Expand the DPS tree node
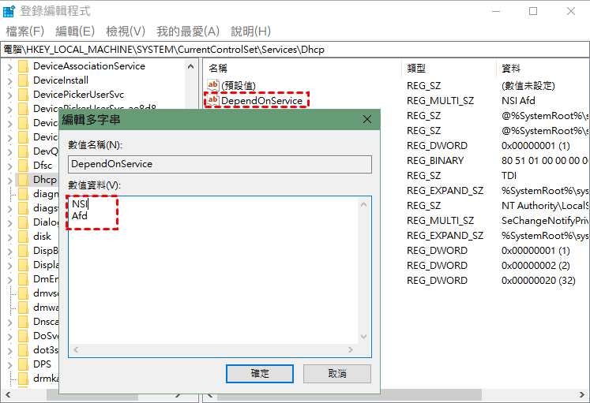The height and width of the screenshot is (403, 590). [9, 365]
